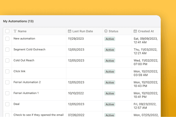
Task: Open the Check to see if they opened the email automation
Action: point(39,115)
